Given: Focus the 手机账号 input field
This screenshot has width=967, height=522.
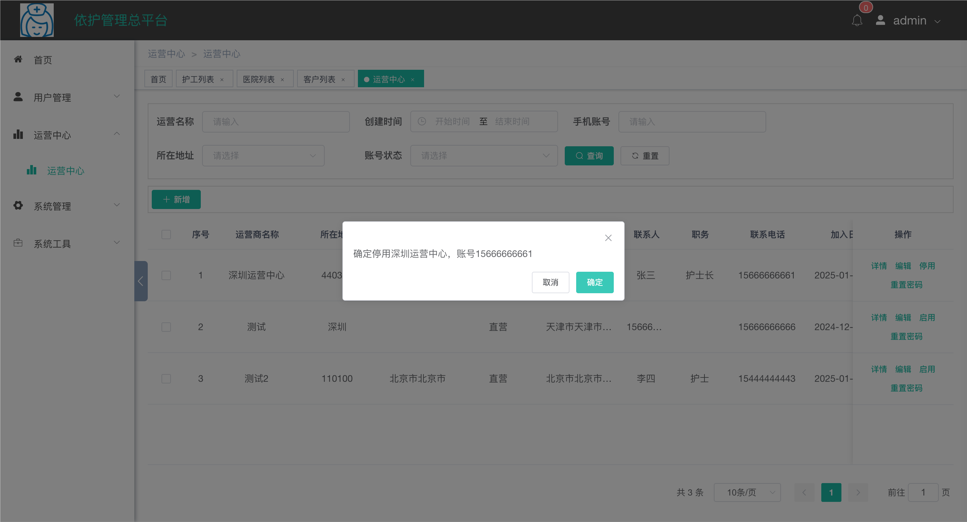Looking at the screenshot, I should pyautogui.click(x=692, y=121).
